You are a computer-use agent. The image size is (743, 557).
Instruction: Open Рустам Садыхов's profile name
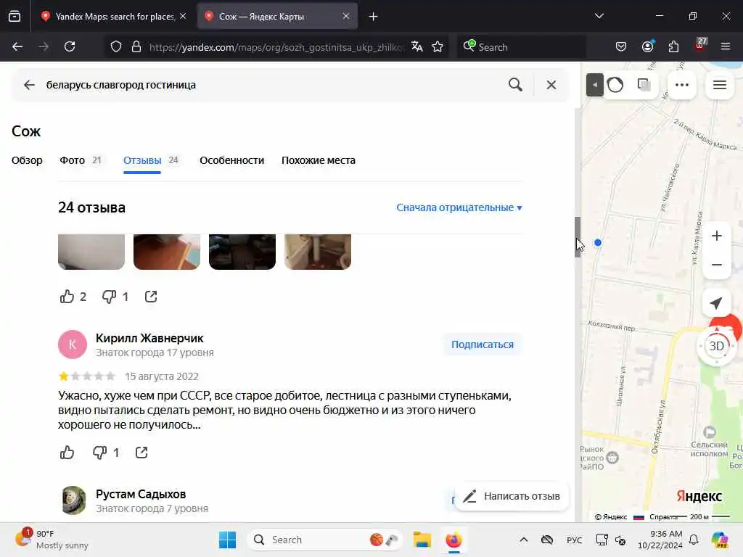coord(141,494)
